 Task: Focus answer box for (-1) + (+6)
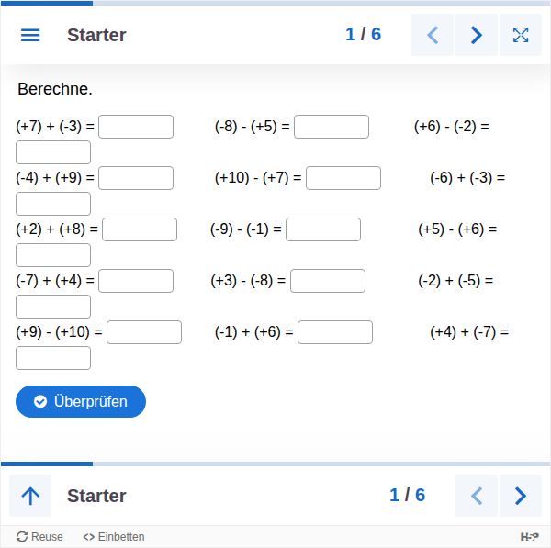(335, 332)
